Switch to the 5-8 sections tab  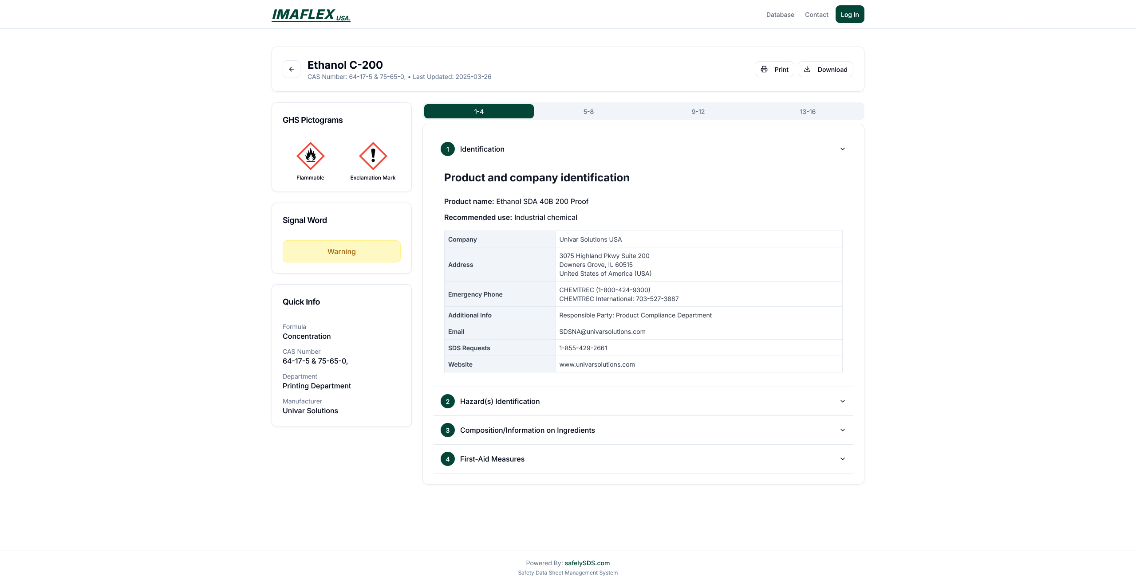(x=588, y=111)
